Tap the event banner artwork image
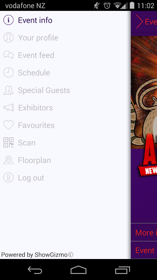Image resolution: width=157 pixels, height=280 pixels. point(144,92)
